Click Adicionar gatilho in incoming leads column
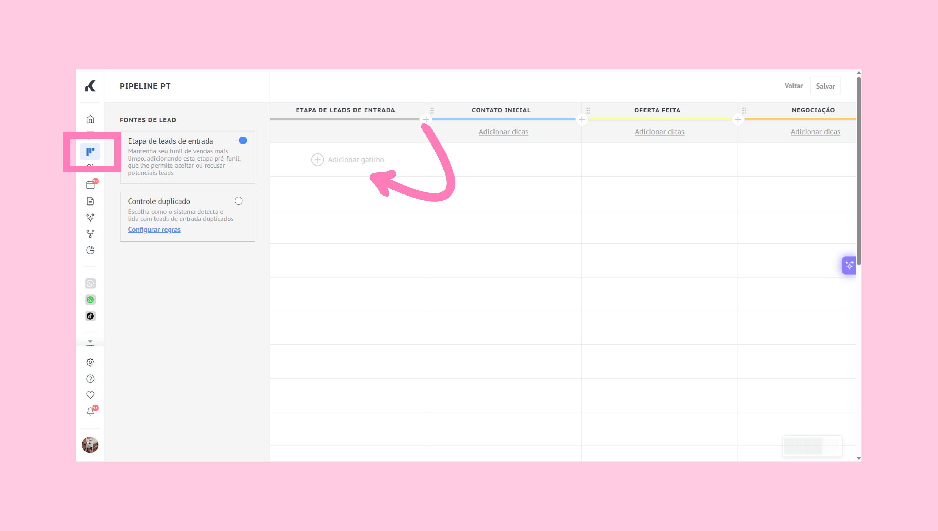 (348, 160)
